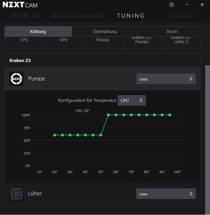
Task: Click the pump curve point at 70°
Action: (131, 115)
